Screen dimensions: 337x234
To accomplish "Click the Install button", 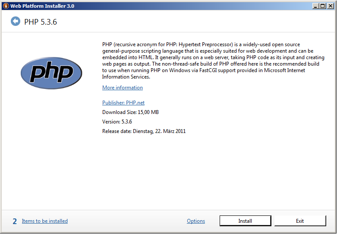I will pyautogui.click(x=245, y=221).
